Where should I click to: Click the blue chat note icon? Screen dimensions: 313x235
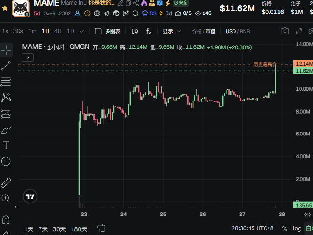tap(160, 3)
